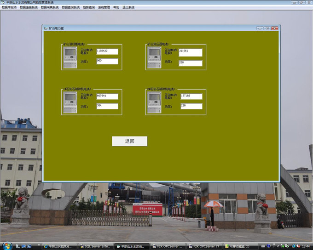Open the 趋势查询 menu
313x250 pixels.
[88, 7]
